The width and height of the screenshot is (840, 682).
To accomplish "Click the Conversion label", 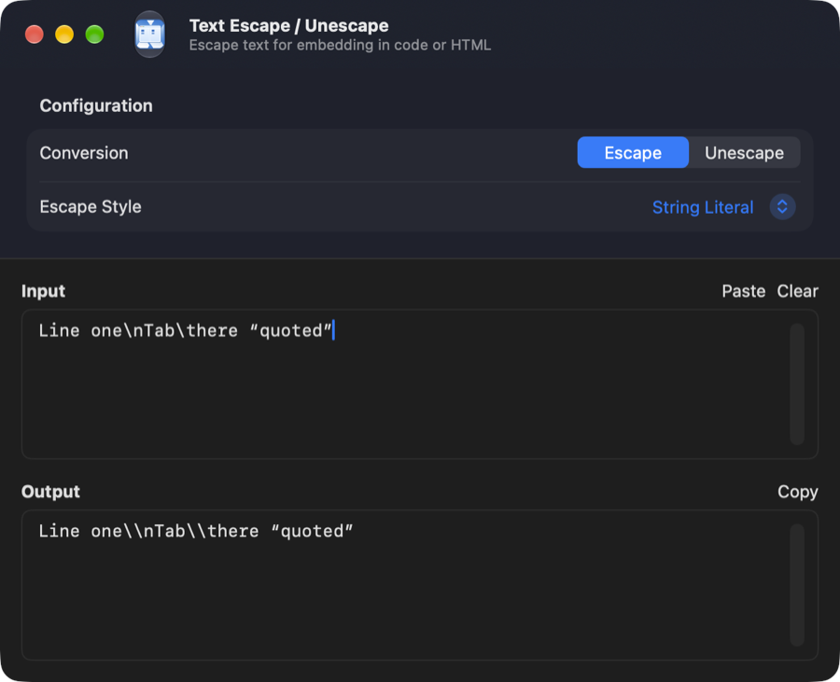I will pyautogui.click(x=84, y=153).
